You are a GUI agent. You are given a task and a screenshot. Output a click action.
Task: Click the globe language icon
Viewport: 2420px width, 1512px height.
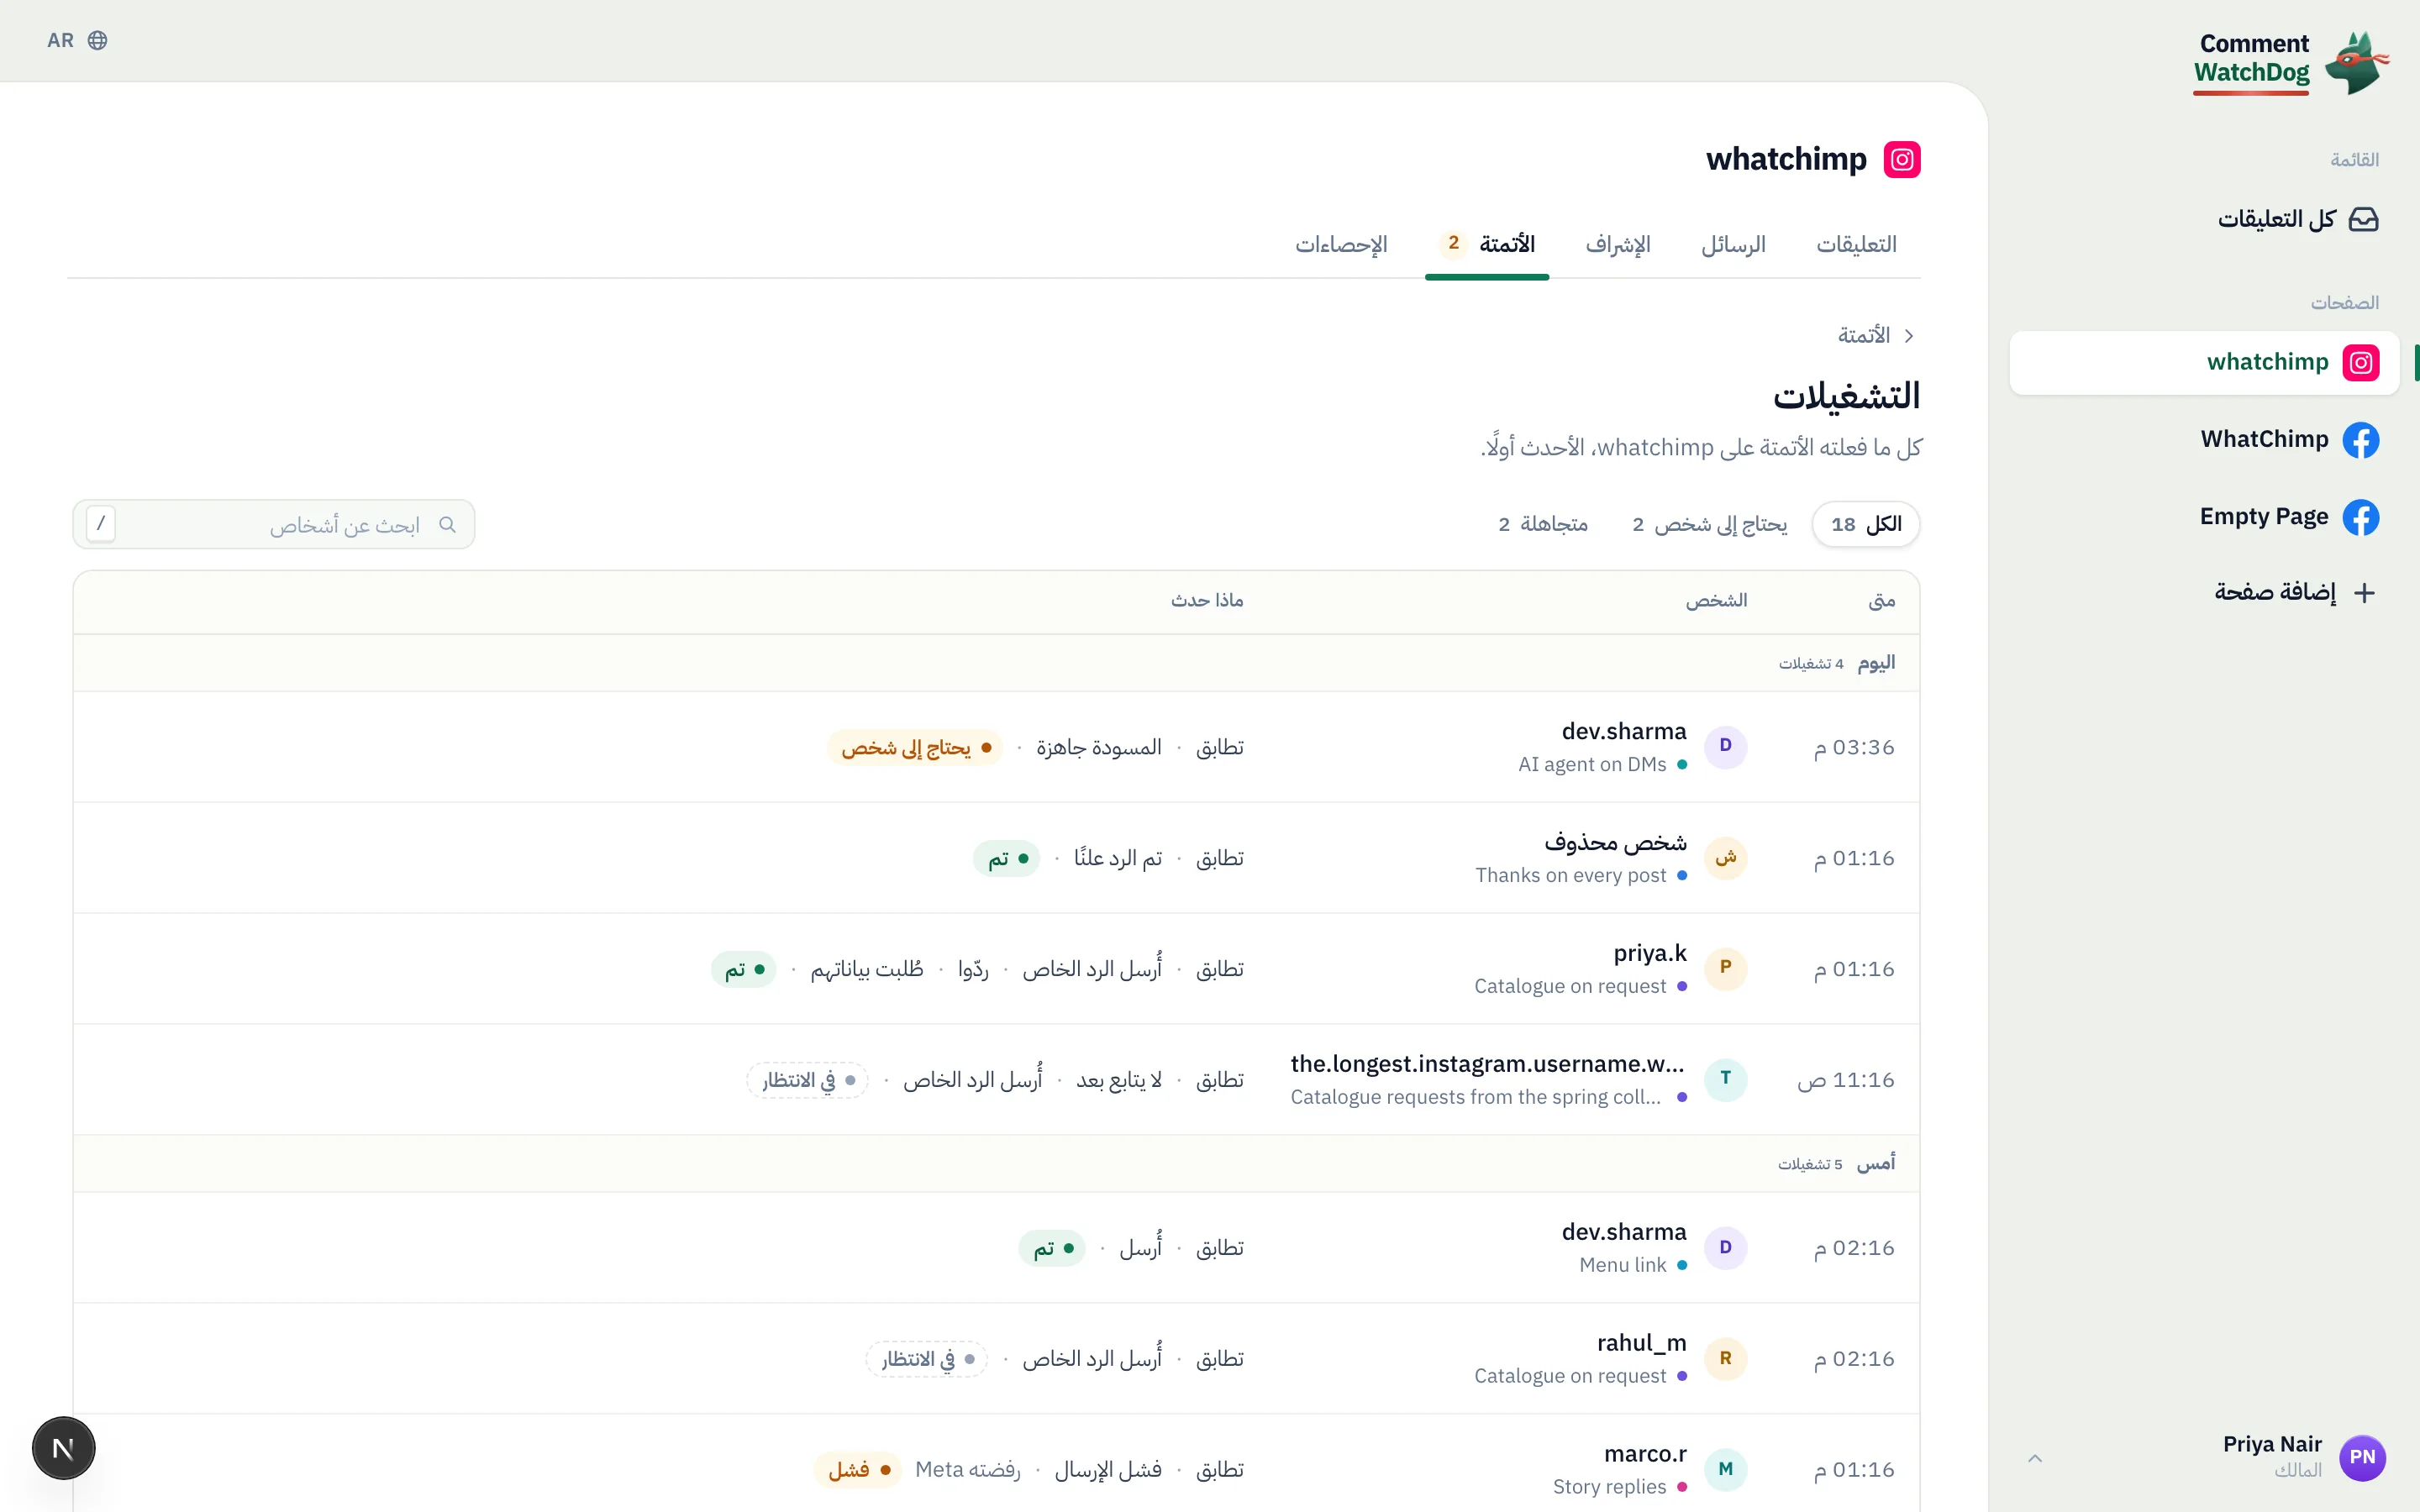97,40
